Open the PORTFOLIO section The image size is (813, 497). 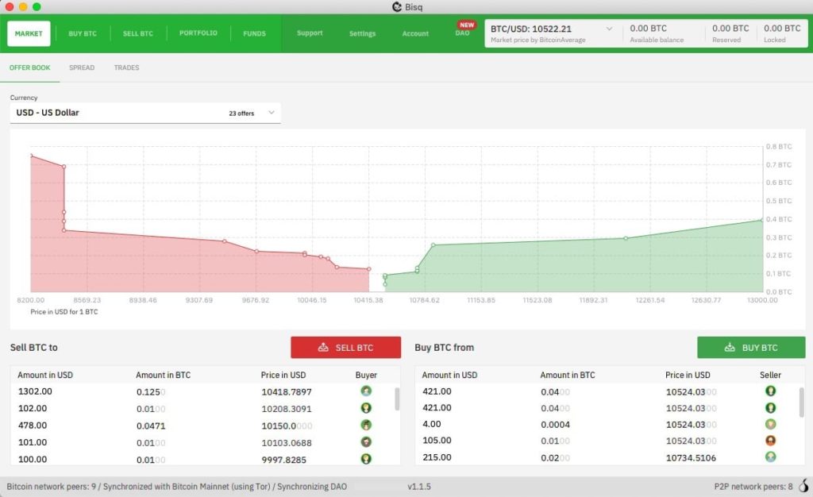tap(198, 33)
